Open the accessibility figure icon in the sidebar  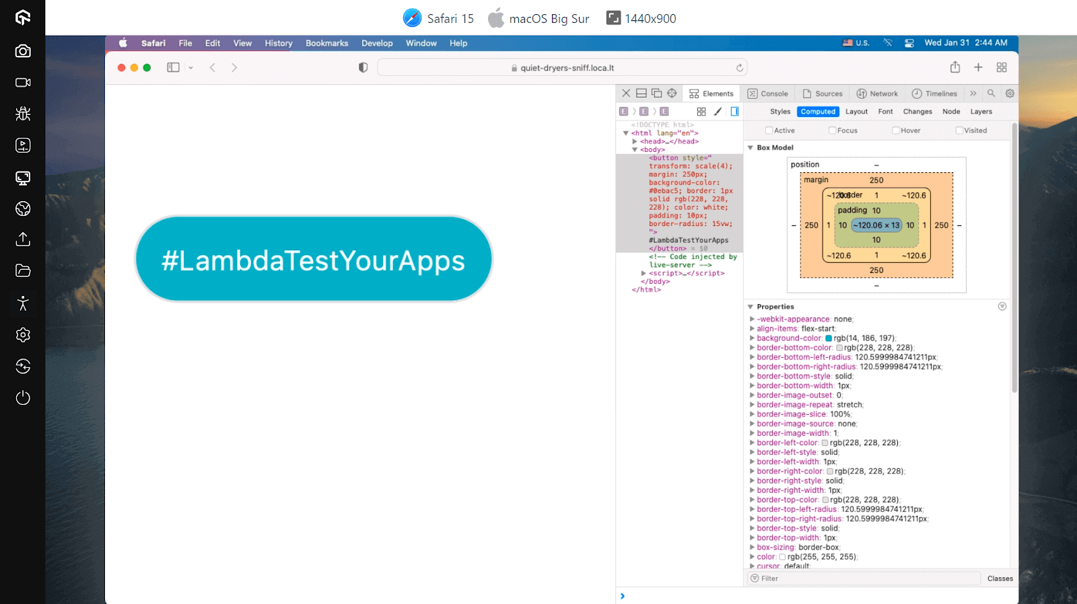click(x=23, y=303)
